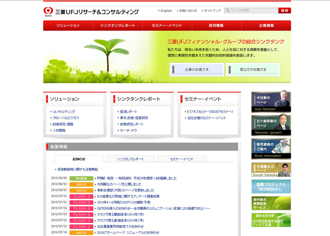
Task: Select the シンクタンクレポート news tab
Action: tap(131, 159)
